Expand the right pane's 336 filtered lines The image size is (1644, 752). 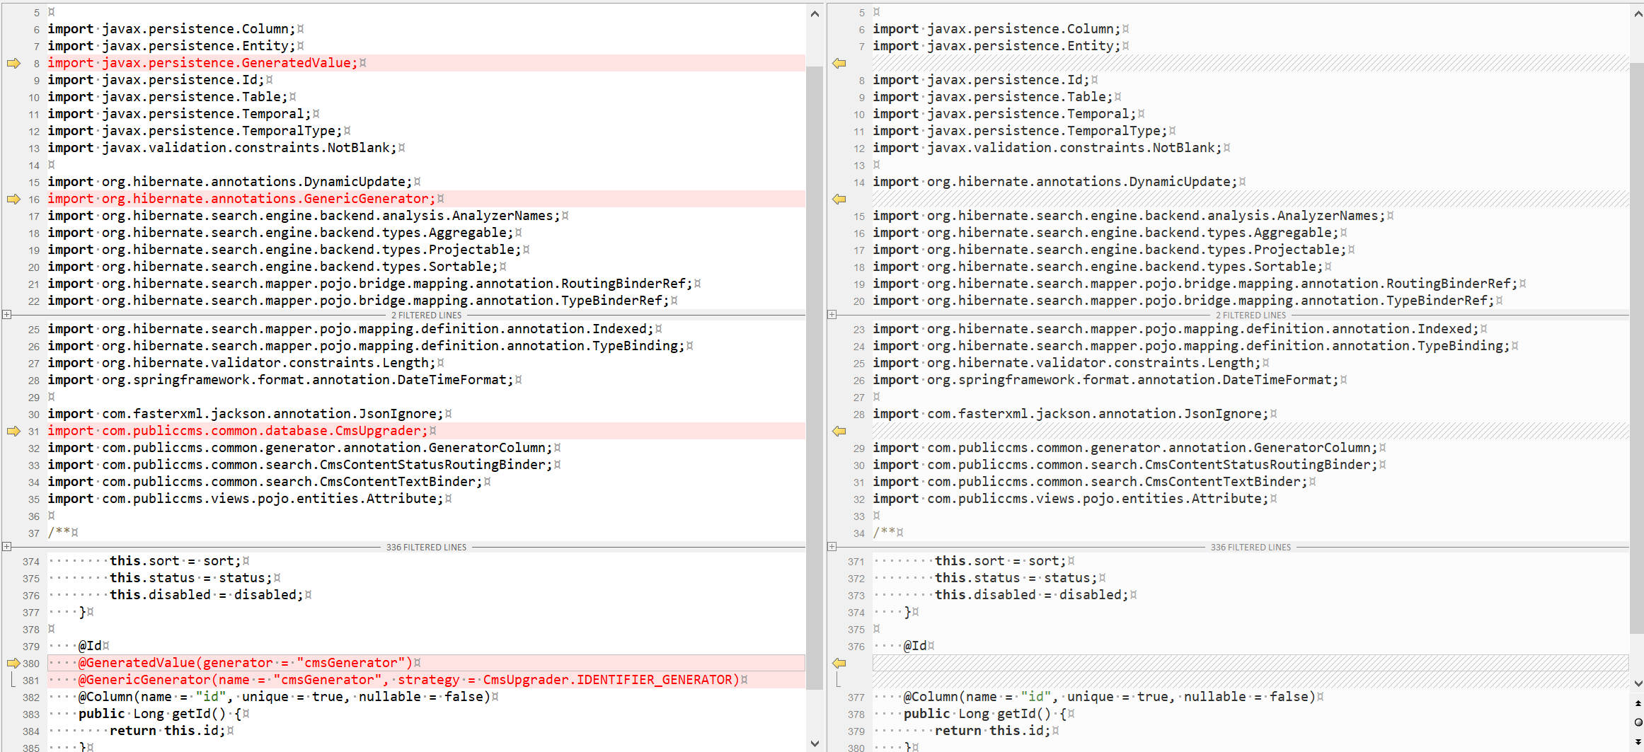[x=832, y=547]
